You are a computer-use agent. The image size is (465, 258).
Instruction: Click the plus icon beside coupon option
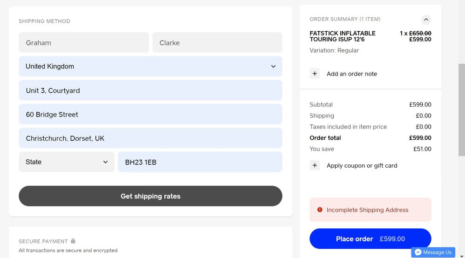315,165
